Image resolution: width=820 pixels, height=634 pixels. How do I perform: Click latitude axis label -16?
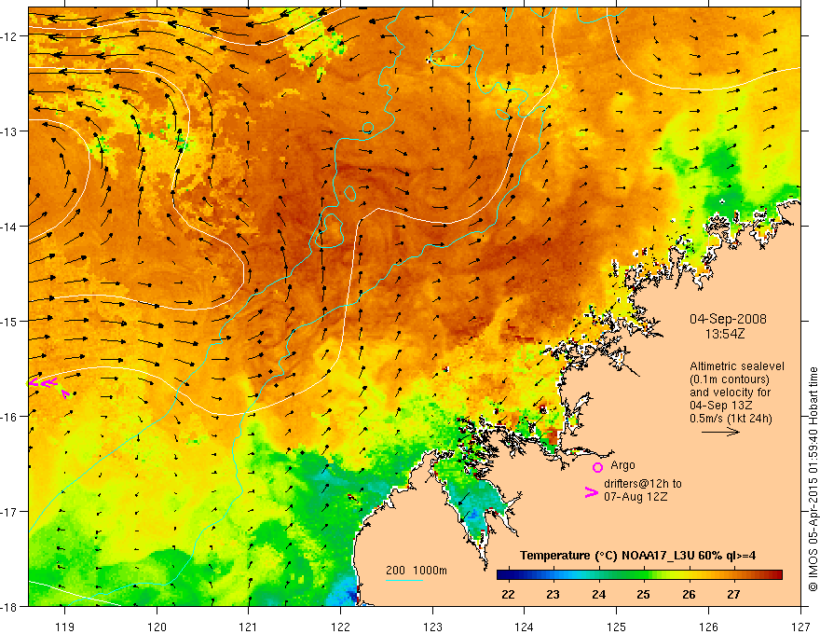point(9,417)
